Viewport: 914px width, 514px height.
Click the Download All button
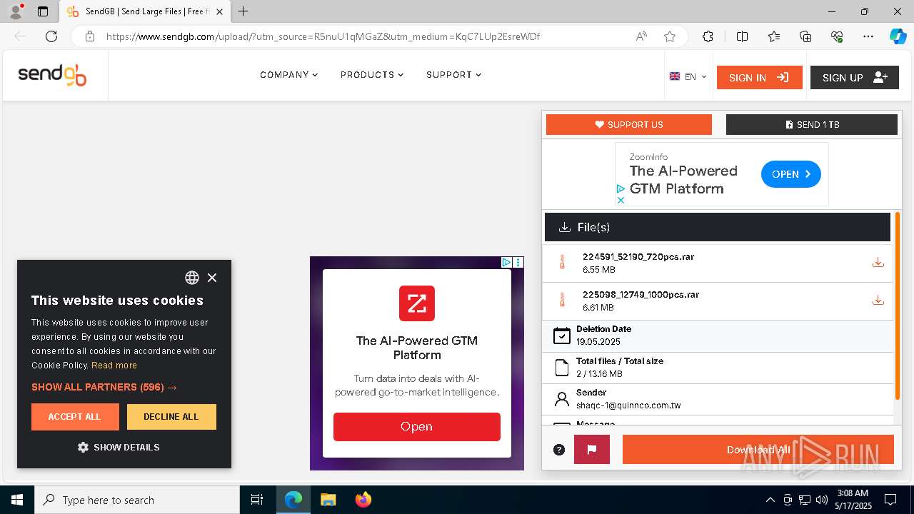pos(758,450)
